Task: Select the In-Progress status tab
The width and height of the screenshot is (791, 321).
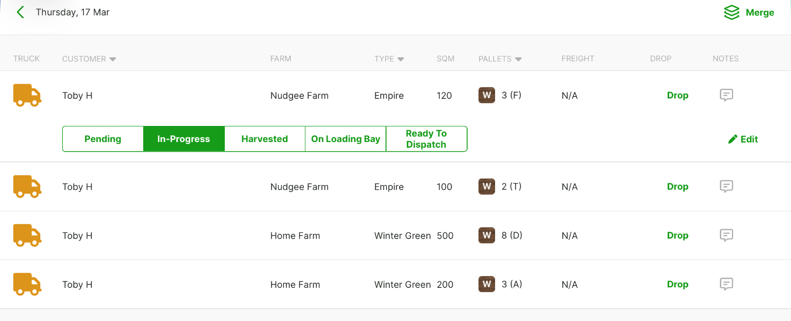Action: coord(184,139)
